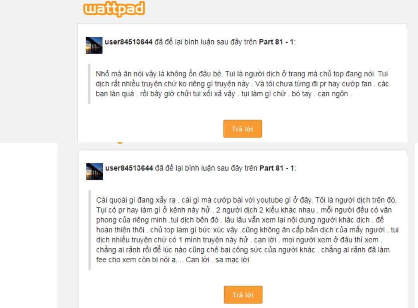
Task: Select the comment text beginning "Nhỏ mà ăn nói"
Action: tap(242, 84)
